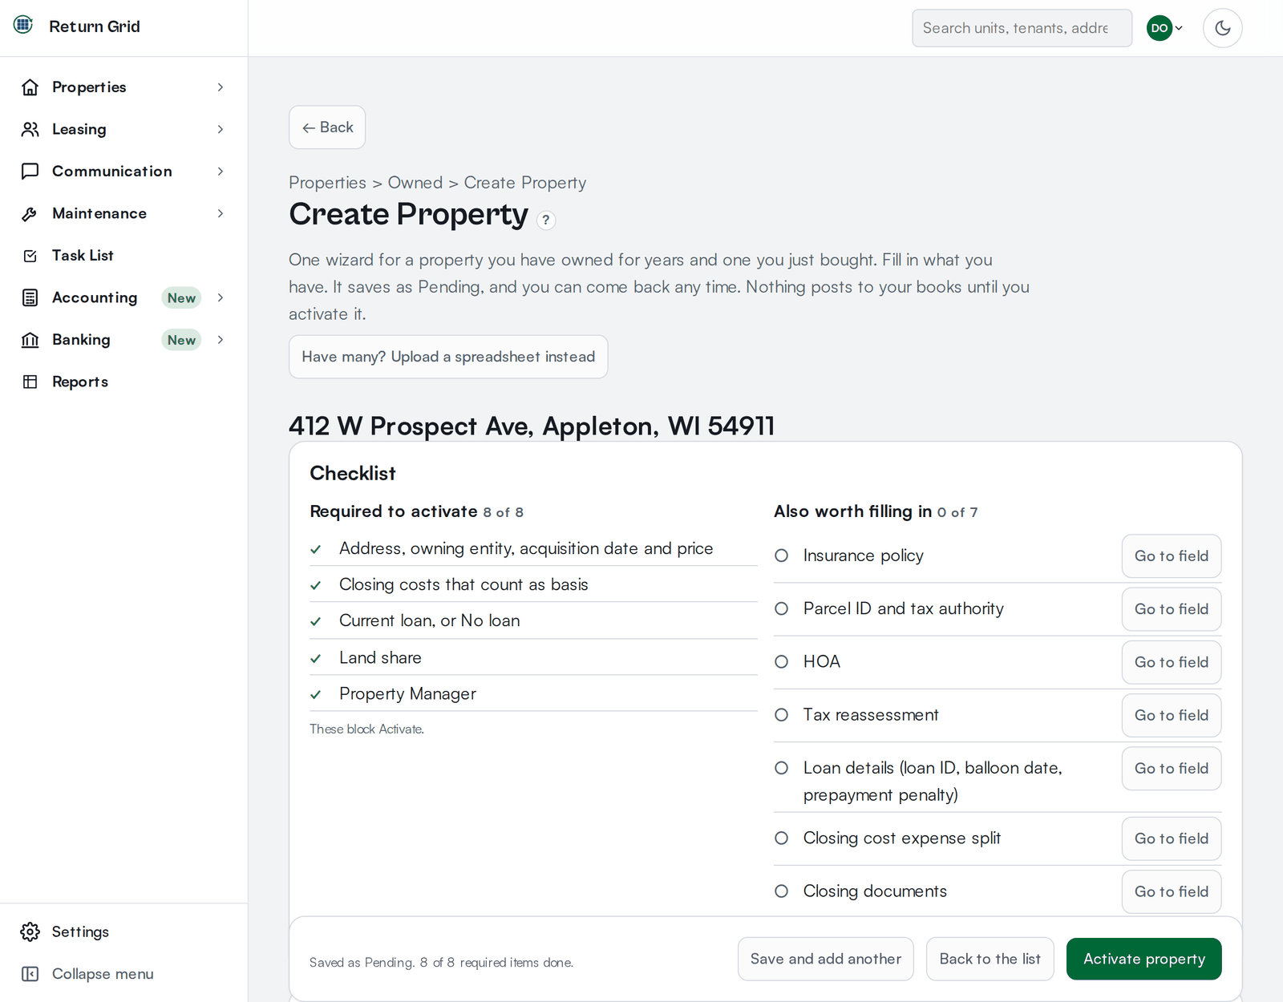Click Go to field for Loan details
Screen dimensions: 1283x1002
1172,769
